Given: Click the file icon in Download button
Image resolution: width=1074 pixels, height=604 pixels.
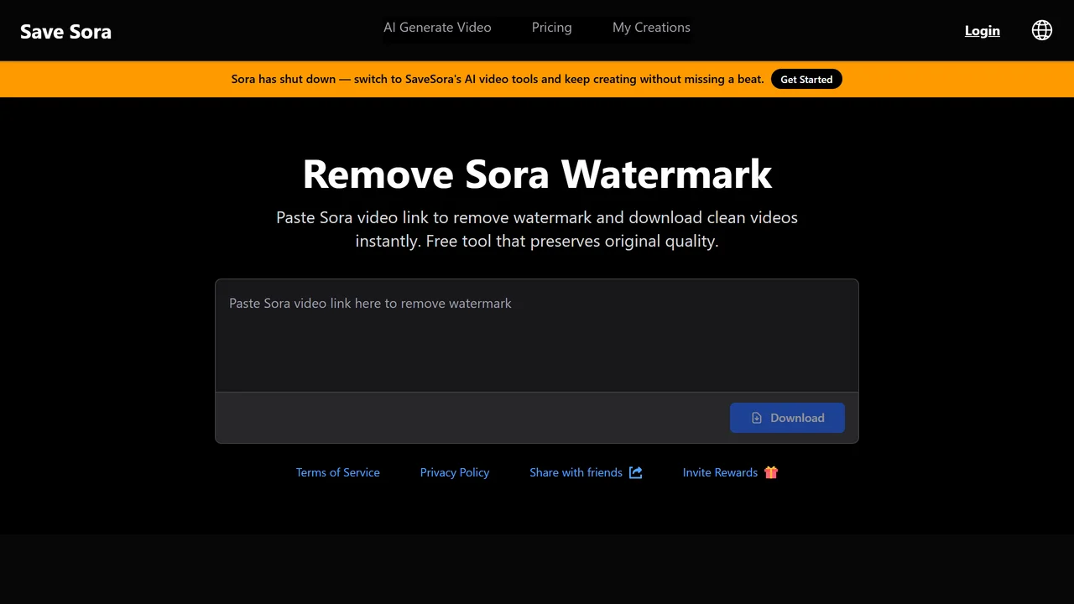Looking at the screenshot, I should (x=757, y=418).
